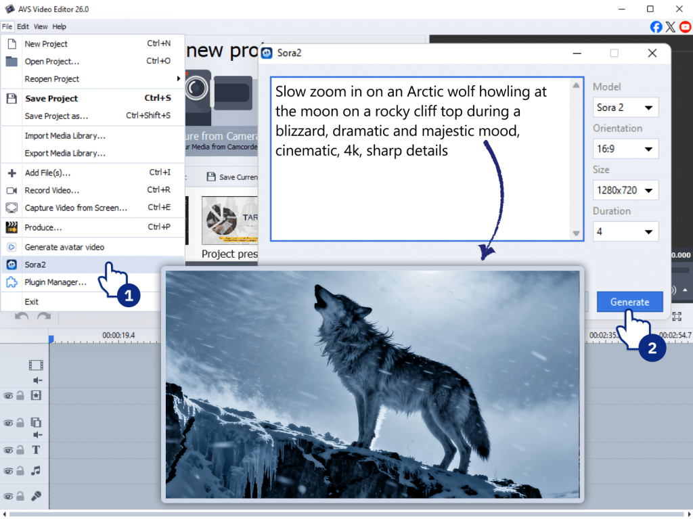
Task: Click the timeline time label 00:00:19.4
Action: point(118,335)
